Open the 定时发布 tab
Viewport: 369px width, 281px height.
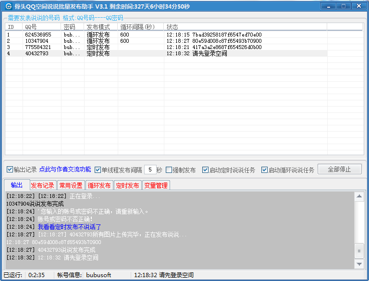tap(127, 185)
